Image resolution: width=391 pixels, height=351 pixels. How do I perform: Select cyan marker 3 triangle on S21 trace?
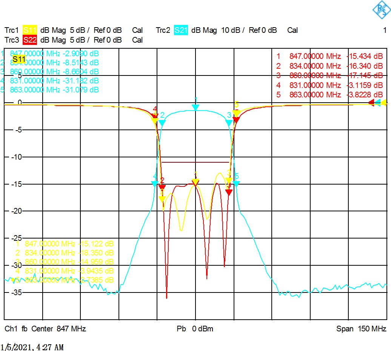[x=229, y=123]
